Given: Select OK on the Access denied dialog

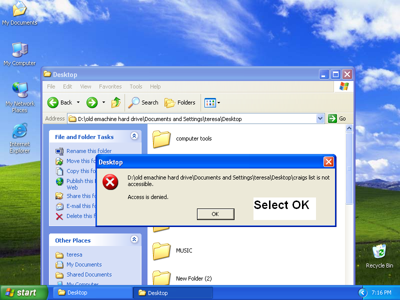Looking at the screenshot, I should (x=215, y=213).
